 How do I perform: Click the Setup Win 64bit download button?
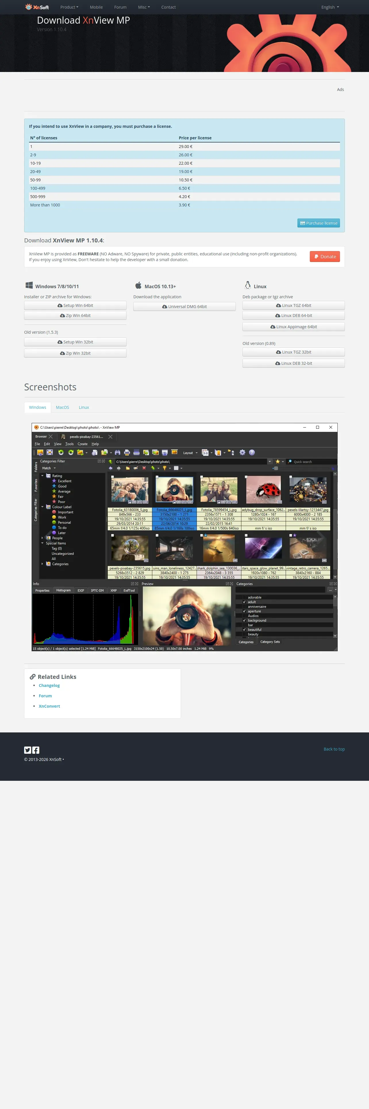75,305
